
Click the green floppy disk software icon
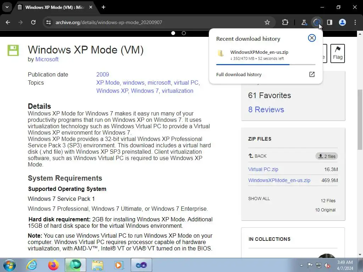13,50
